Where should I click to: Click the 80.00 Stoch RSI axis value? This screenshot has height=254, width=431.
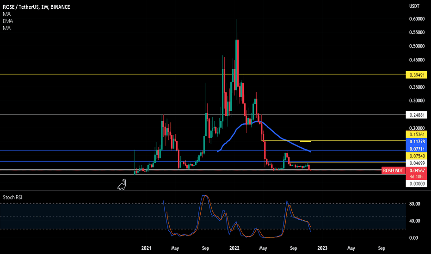tap(414, 204)
